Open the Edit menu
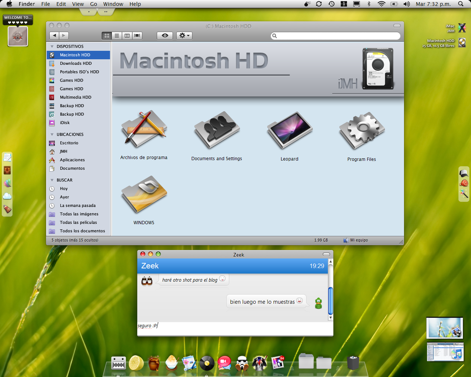 pyautogui.click(x=61, y=4)
